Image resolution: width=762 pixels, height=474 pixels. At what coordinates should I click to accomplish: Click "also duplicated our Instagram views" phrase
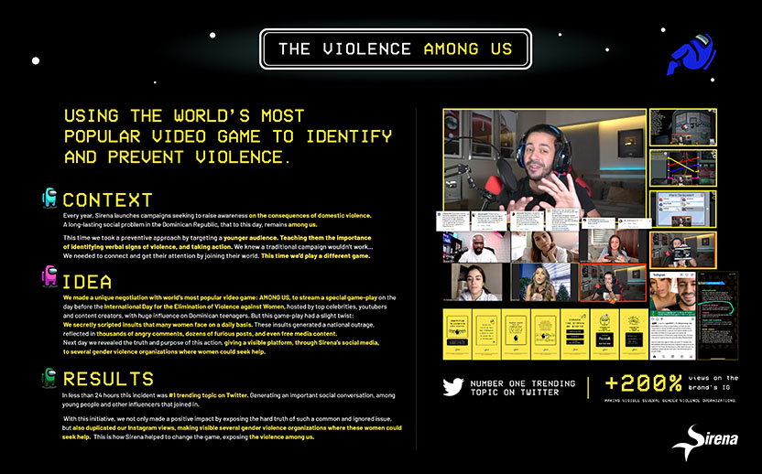point(124,428)
